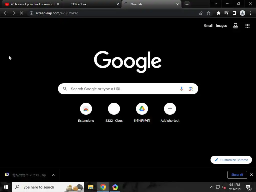The width and height of the screenshot is (256, 192).
Task: Show hidden system tray icons
Action: pyautogui.click(x=211, y=187)
